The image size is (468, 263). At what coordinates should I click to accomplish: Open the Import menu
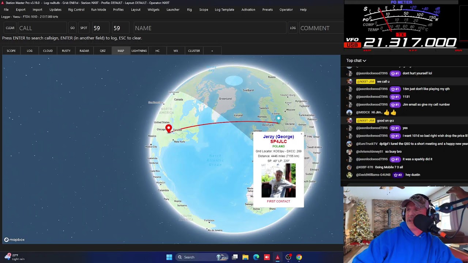(37, 9)
